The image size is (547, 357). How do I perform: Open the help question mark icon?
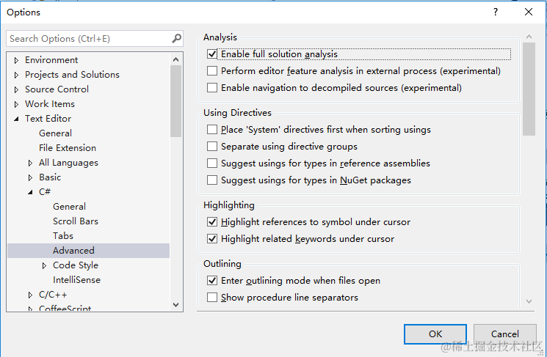point(496,12)
